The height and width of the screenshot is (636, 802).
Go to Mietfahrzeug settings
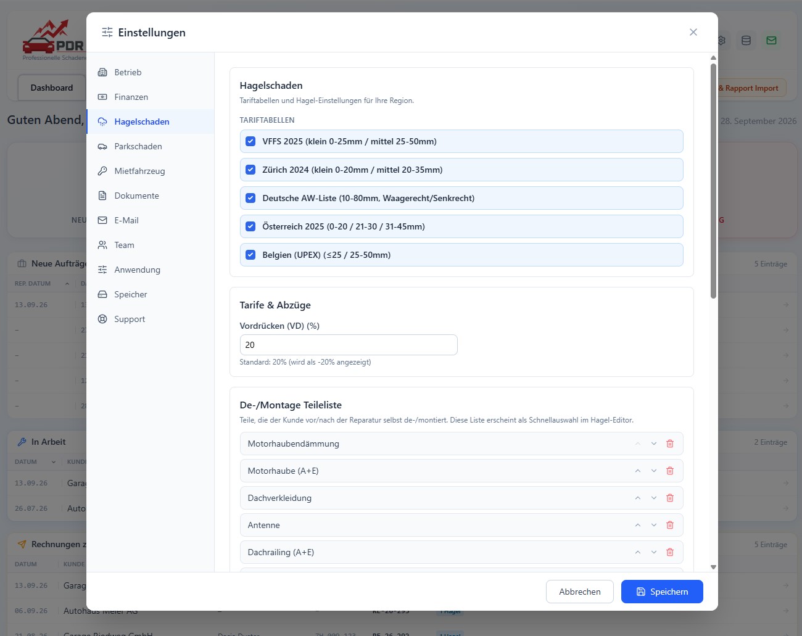click(151, 171)
